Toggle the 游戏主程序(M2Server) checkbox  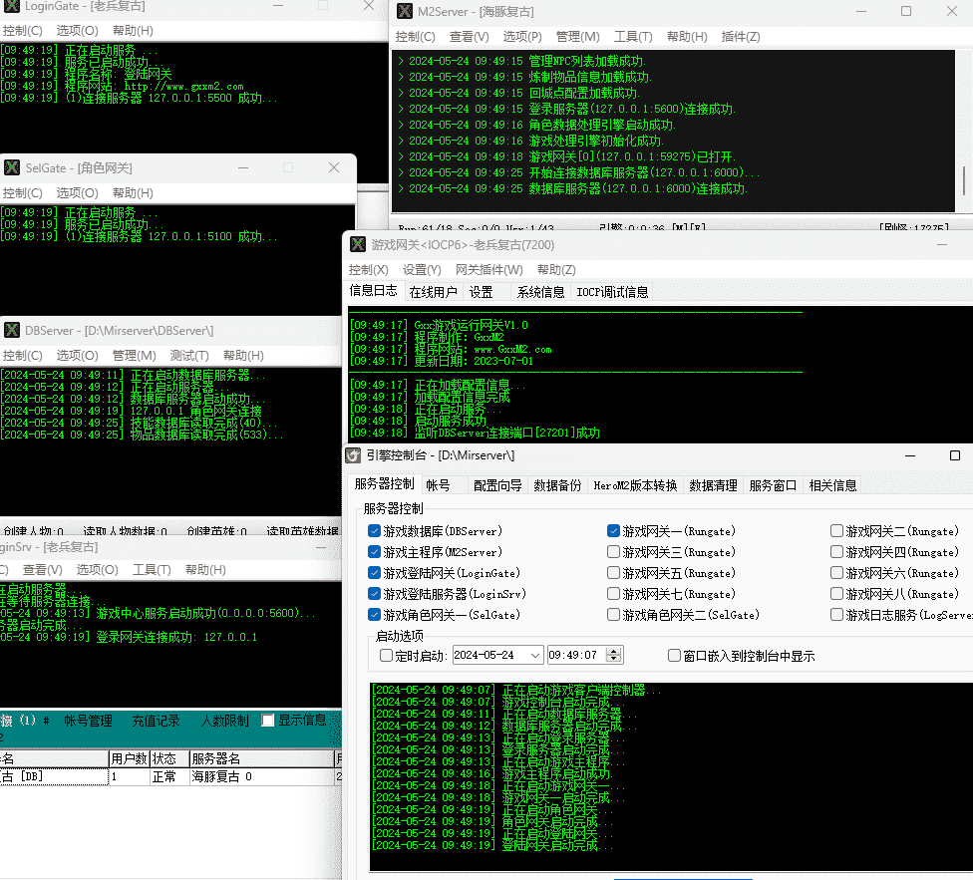coord(374,552)
